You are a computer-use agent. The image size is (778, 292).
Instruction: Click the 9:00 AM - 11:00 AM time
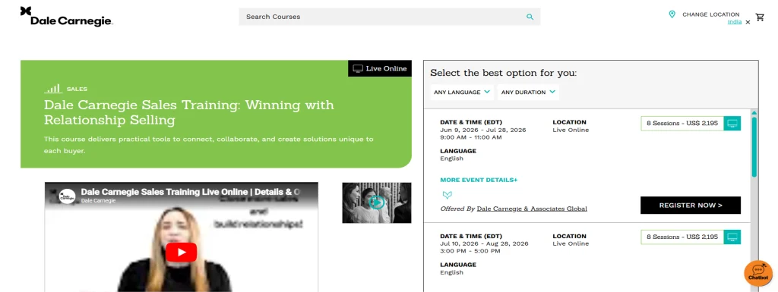click(x=471, y=137)
